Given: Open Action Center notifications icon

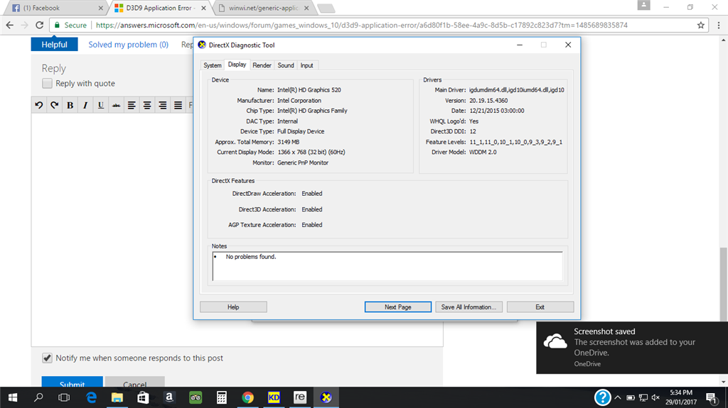Looking at the screenshot, I should [711, 397].
